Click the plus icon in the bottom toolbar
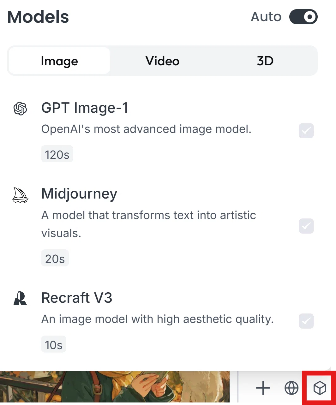The image size is (336, 405). point(263,388)
